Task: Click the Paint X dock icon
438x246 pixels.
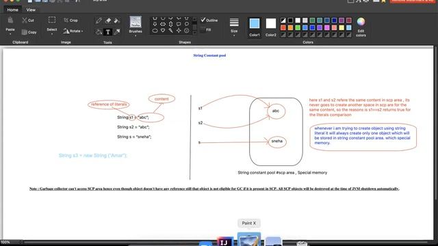Action: [249, 240]
